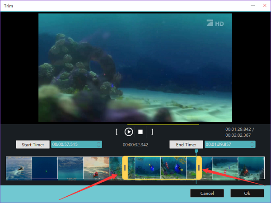Click the total duration text 00:02:02.367

238,135
